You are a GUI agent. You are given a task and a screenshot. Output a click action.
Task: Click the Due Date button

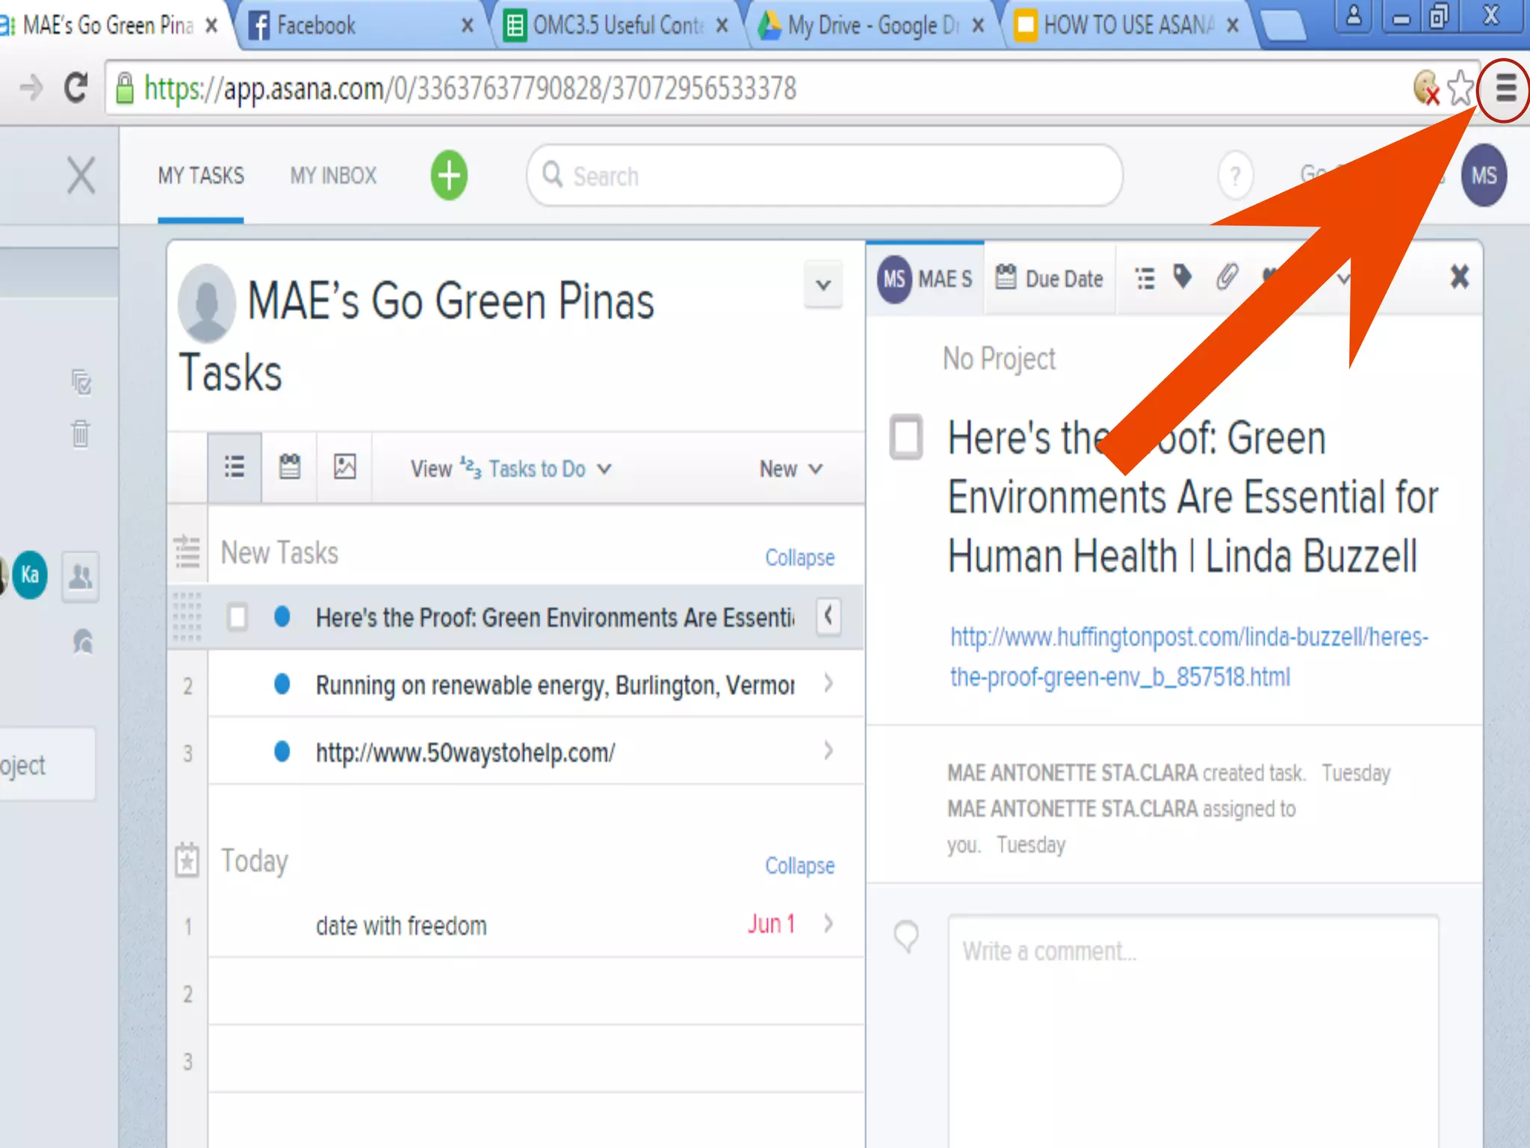pos(1050,278)
